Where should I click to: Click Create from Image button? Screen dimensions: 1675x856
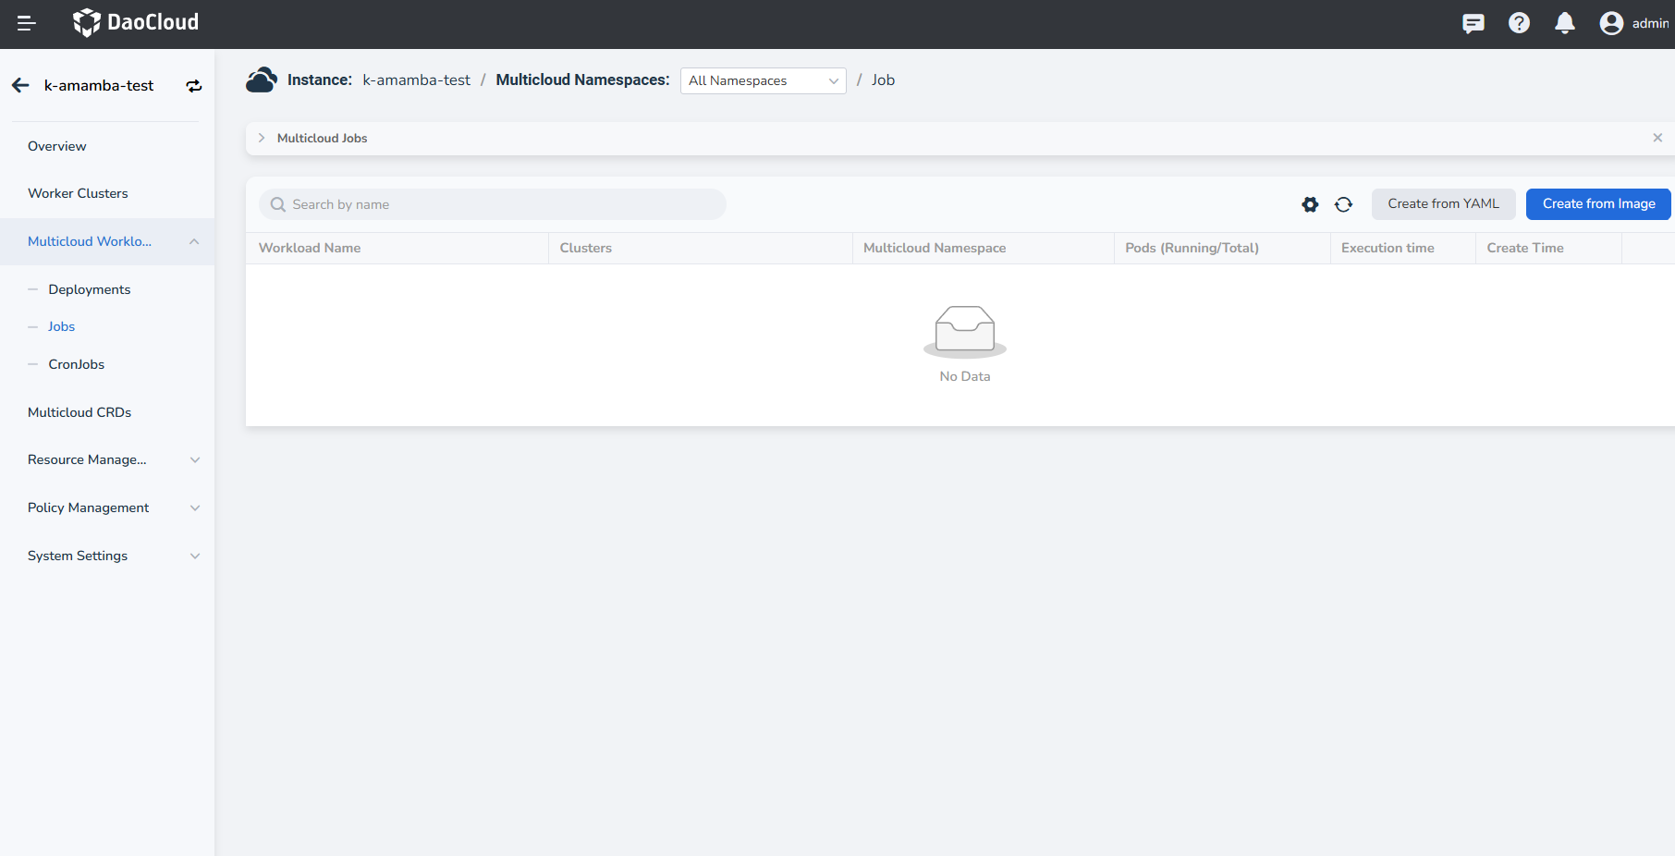pos(1598,204)
